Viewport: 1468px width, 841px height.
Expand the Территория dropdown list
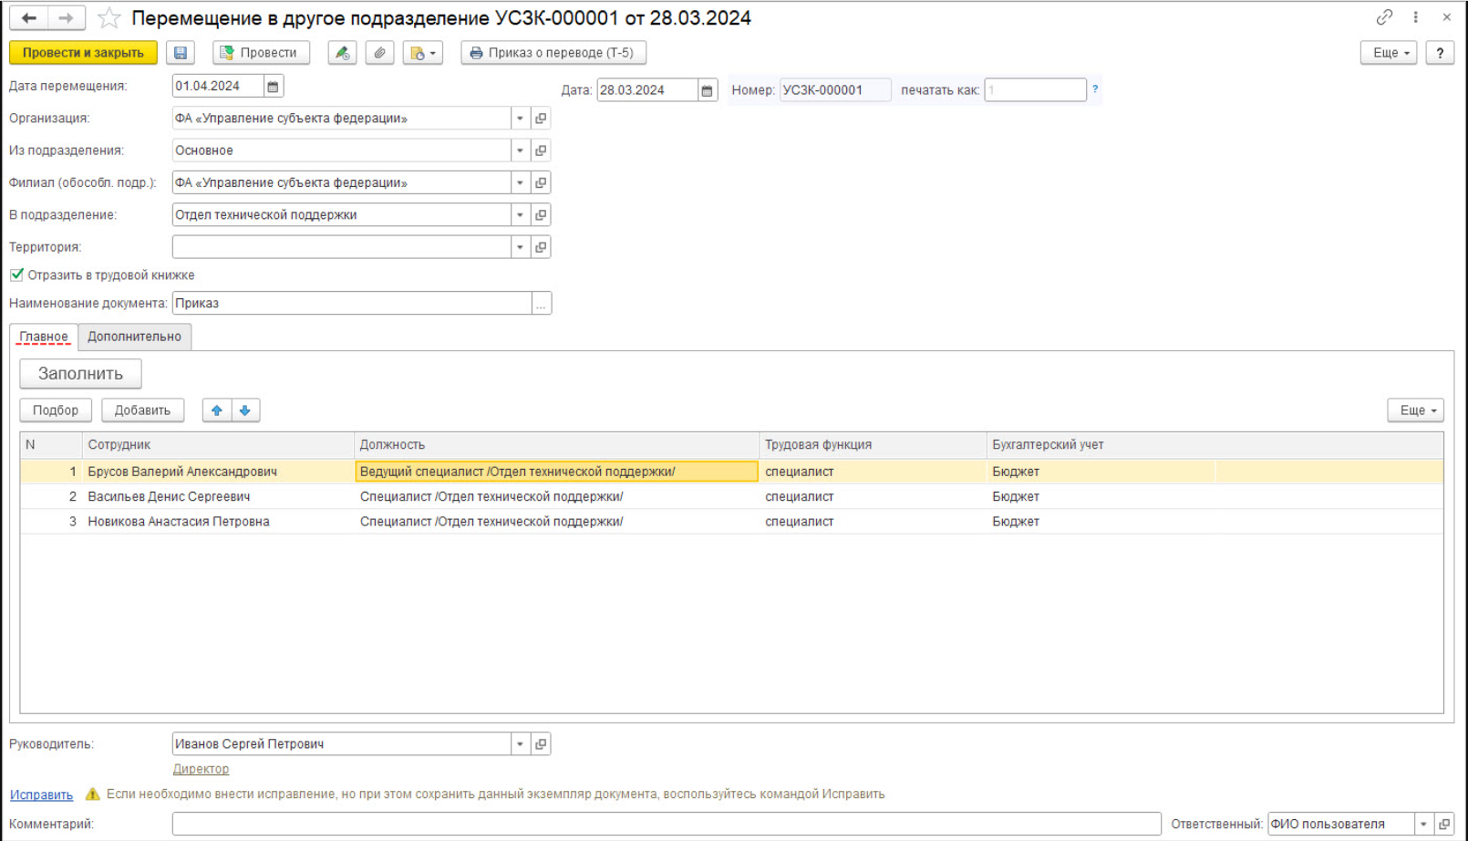pyautogui.click(x=520, y=247)
